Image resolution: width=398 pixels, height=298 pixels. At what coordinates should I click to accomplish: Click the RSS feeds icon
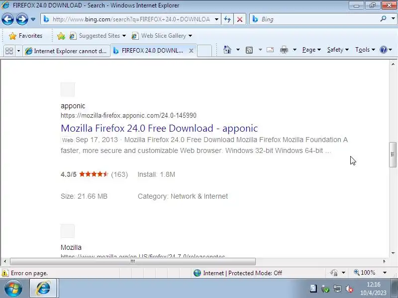pos(249,50)
